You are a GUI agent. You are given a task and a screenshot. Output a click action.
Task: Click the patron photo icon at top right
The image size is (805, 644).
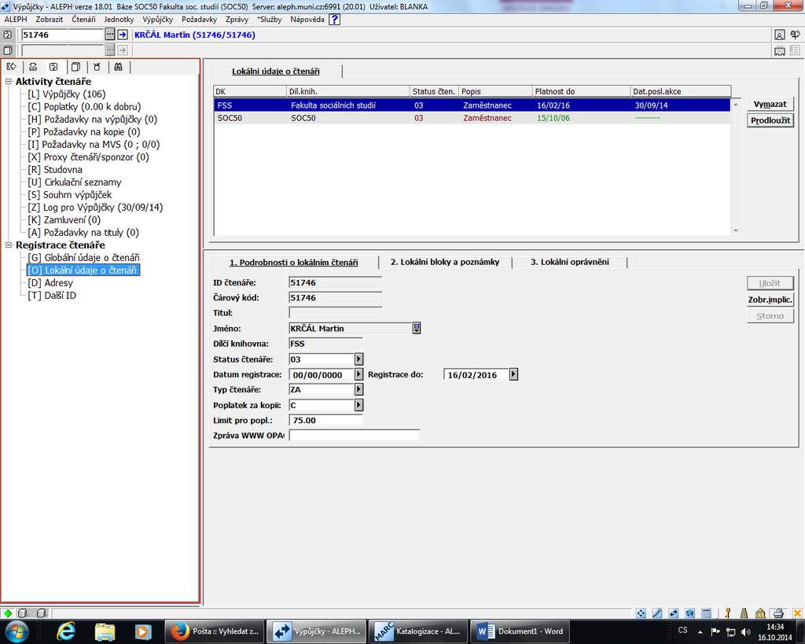[x=779, y=35]
